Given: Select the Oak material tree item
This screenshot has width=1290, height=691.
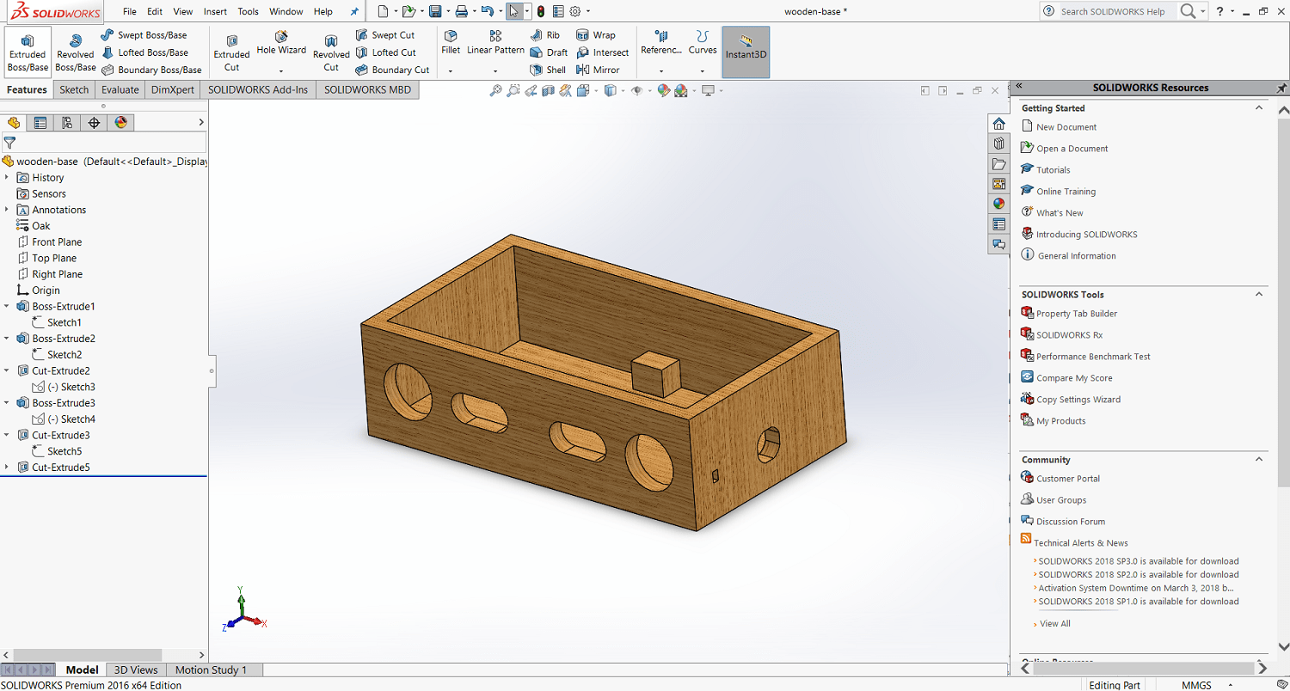Looking at the screenshot, I should click(x=41, y=226).
